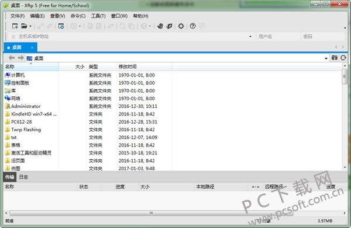Click the Help question mark icon
Screen dimensions: 351x228
192,26
